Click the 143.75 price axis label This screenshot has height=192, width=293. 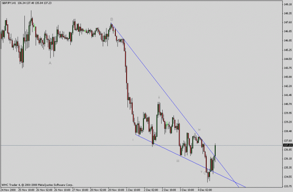pos(288,68)
